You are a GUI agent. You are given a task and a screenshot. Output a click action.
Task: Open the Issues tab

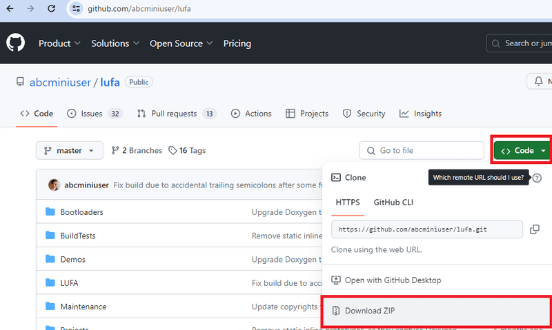click(x=95, y=114)
